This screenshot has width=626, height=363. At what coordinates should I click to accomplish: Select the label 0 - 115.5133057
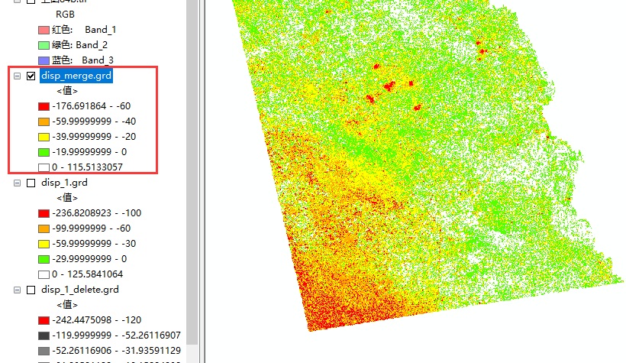pos(88,167)
